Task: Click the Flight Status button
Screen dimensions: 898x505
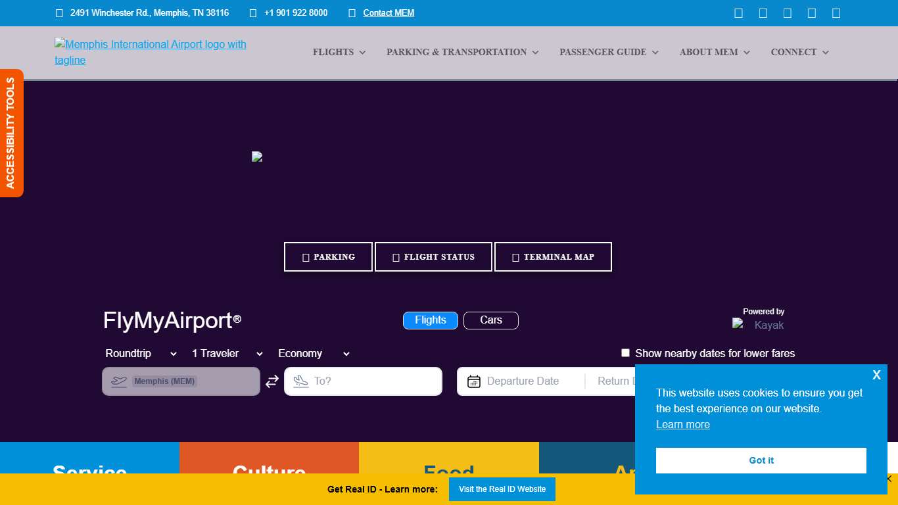Action: tap(433, 257)
